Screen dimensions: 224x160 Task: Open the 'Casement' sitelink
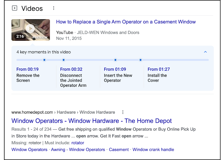tap(119, 150)
